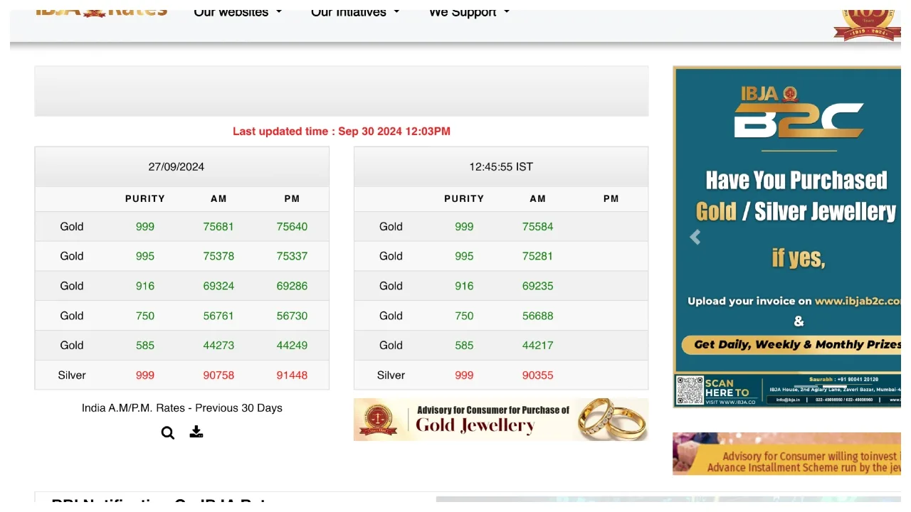The width and height of the screenshot is (911, 512).
Task: Click the search magnifier icon under rates
Action: point(168,432)
